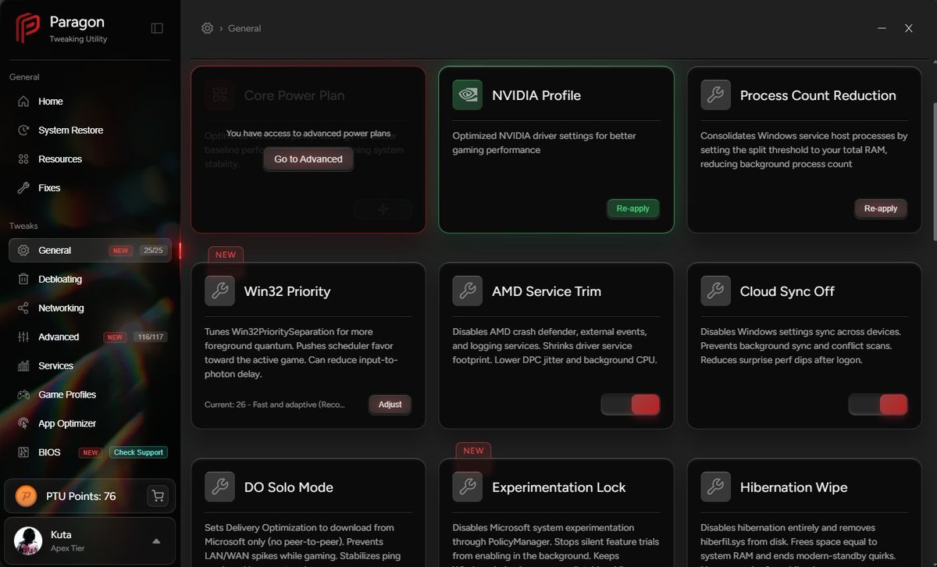
Task: Re-apply the Process Count Reduction tweak
Action: pos(881,209)
